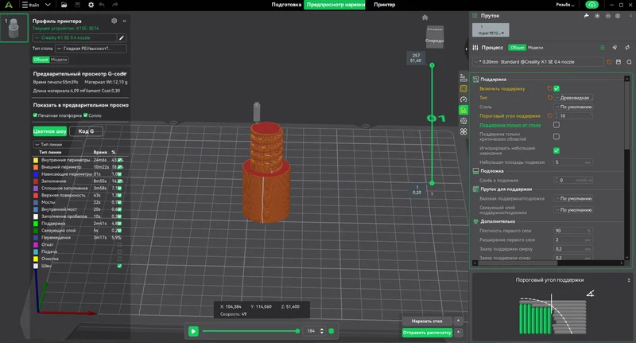Hide Поддержка line type in legend

pyautogui.click(x=119, y=224)
